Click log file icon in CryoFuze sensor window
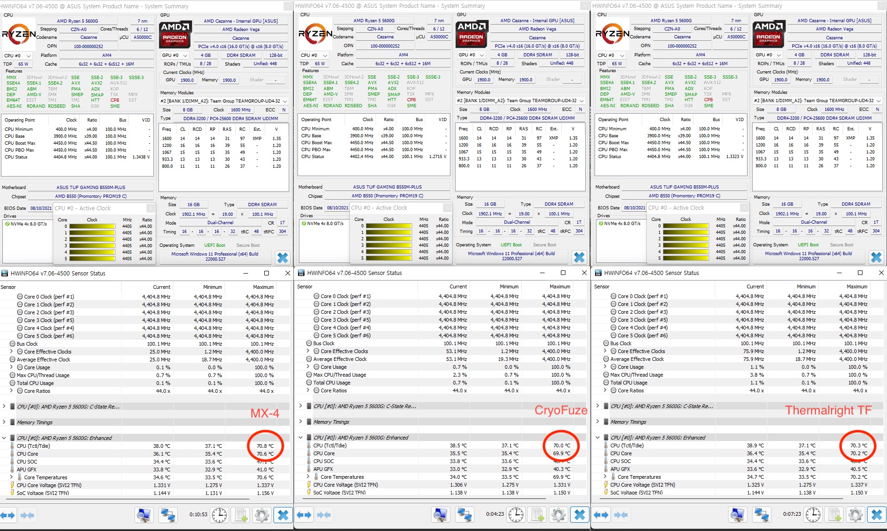887x531 pixels. [537, 514]
